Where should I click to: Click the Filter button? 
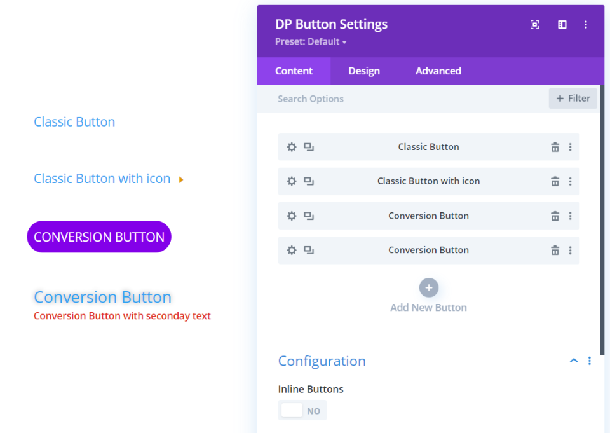(573, 99)
